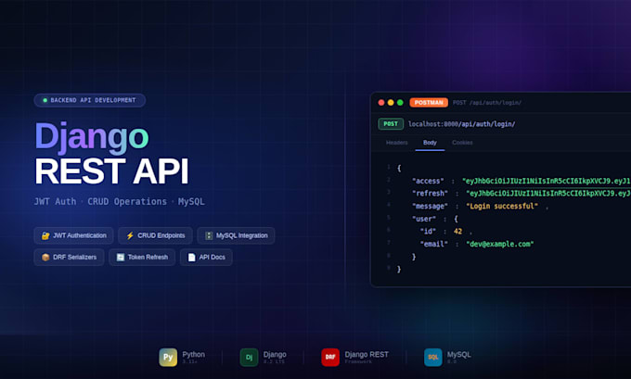Click the Django REST label in footer
Viewport: 631px width, 379px height.
[367, 355]
